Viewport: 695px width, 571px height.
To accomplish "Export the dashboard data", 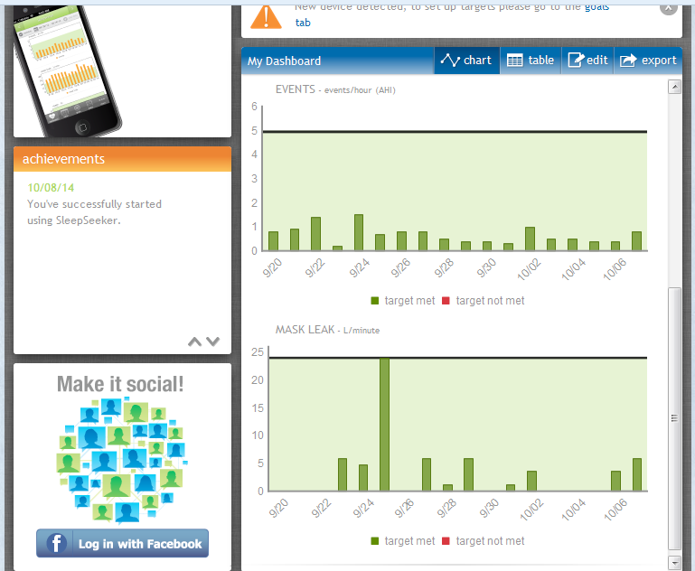I will click(x=648, y=61).
